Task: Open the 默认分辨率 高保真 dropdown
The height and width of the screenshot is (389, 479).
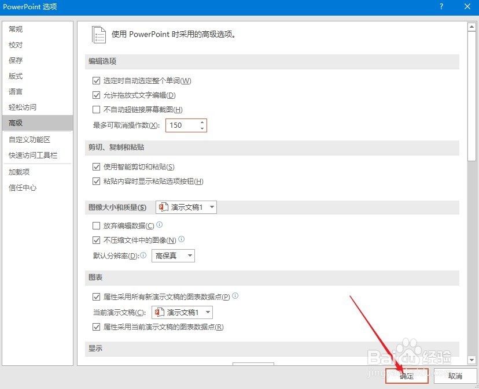Action: tap(173, 255)
